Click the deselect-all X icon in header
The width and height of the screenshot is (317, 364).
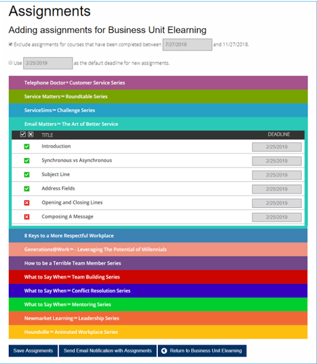click(31, 134)
